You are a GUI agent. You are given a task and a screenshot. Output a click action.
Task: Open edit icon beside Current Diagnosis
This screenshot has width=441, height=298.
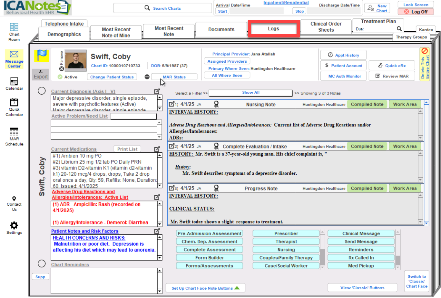point(157,91)
